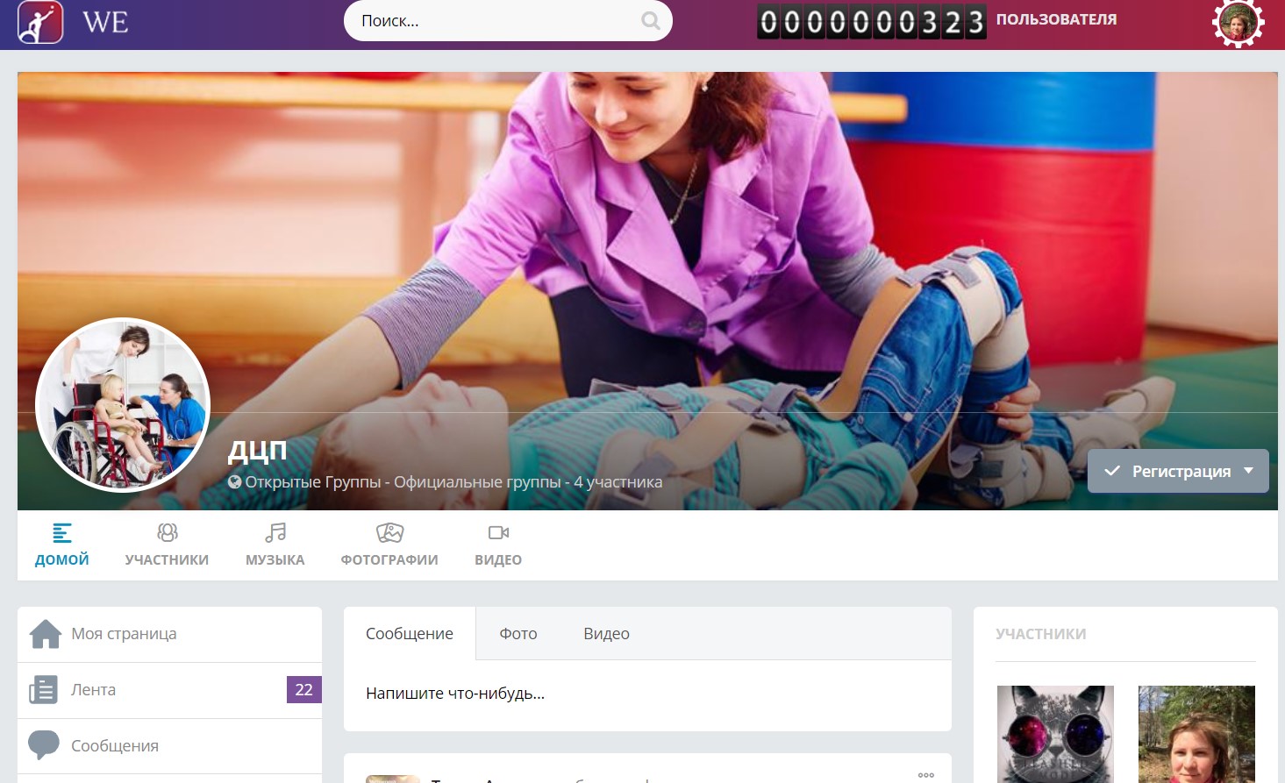Click the Лента news feed icon
1285x783 pixels.
click(43, 690)
